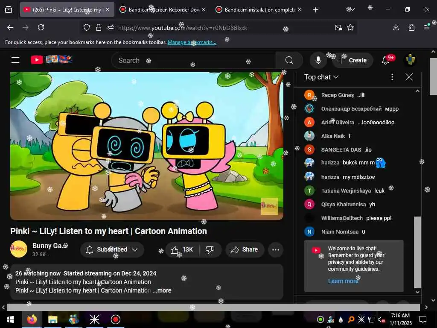Click Tatiana Werjinskaya chat avatar
Viewport: 437px width, 328px height.
(x=309, y=191)
